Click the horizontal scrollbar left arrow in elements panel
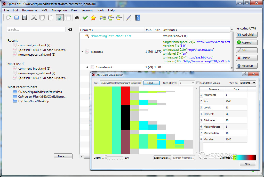264x177 pixels. 81,157
